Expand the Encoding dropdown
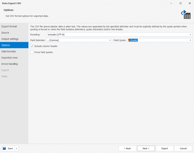Screen dimensions: 194x153 [x=190, y=34]
